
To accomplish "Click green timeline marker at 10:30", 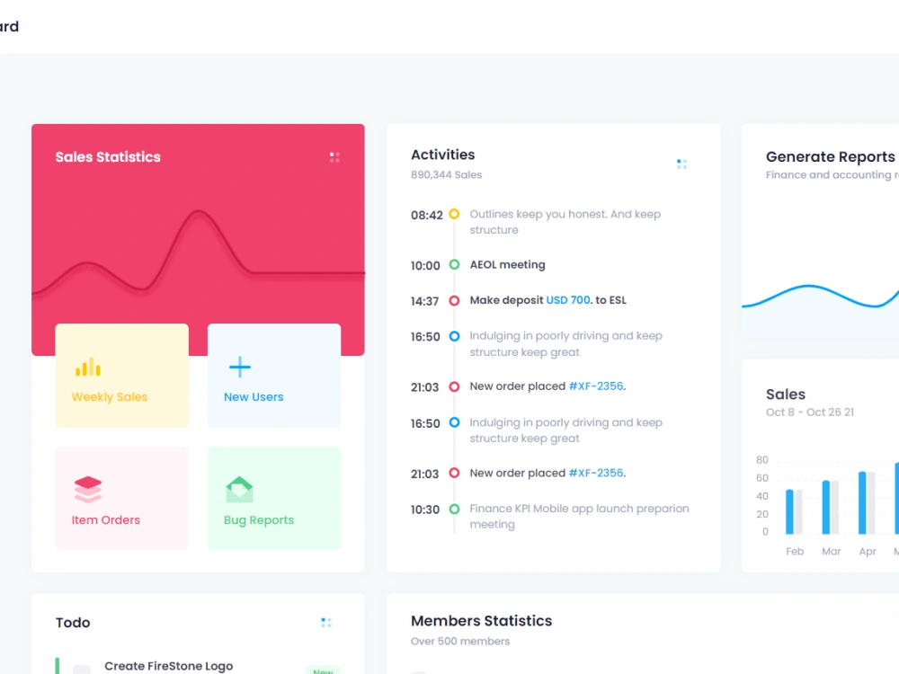I will pos(454,509).
